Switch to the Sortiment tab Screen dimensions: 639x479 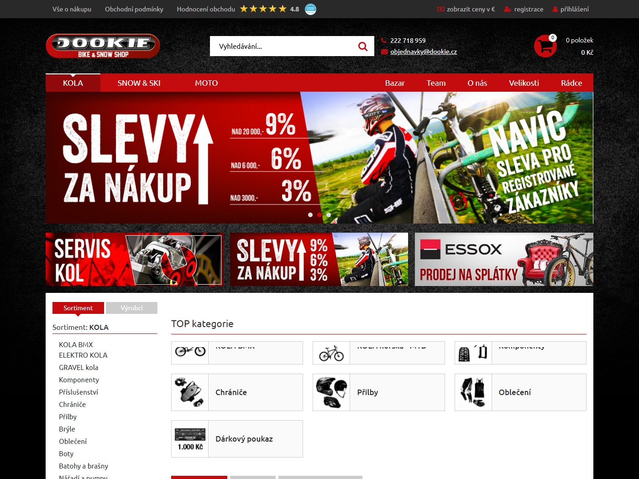point(78,308)
